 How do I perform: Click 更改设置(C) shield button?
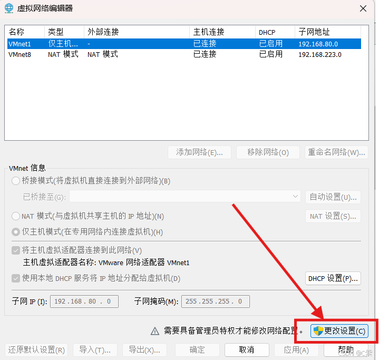(339, 331)
